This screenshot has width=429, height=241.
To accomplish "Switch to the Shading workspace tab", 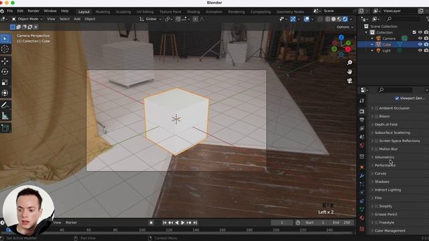I will pyautogui.click(x=193, y=12).
